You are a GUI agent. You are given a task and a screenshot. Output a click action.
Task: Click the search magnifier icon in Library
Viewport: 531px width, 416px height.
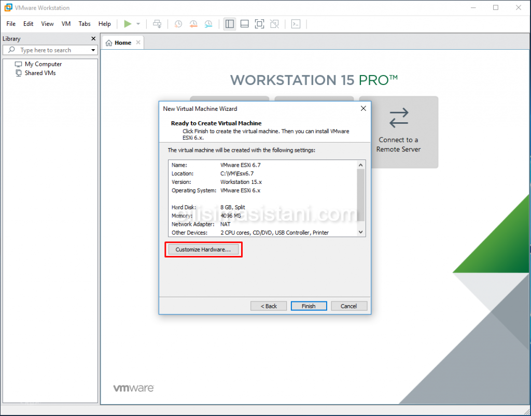(x=11, y=50)
